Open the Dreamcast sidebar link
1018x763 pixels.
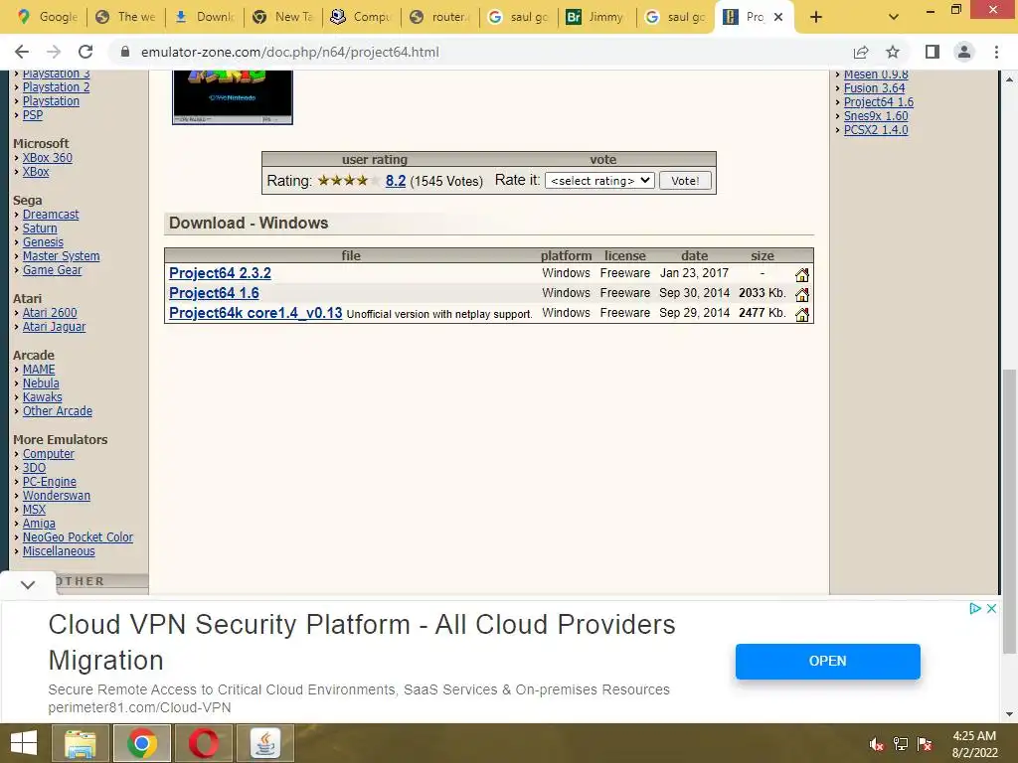[x=51, y=215]
